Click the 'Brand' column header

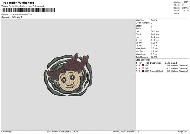pos(174,63)
